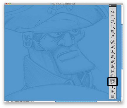This screenshot has height=108, width=127.
Task: Click the document title text in title bar
Action: click(64, 4)
